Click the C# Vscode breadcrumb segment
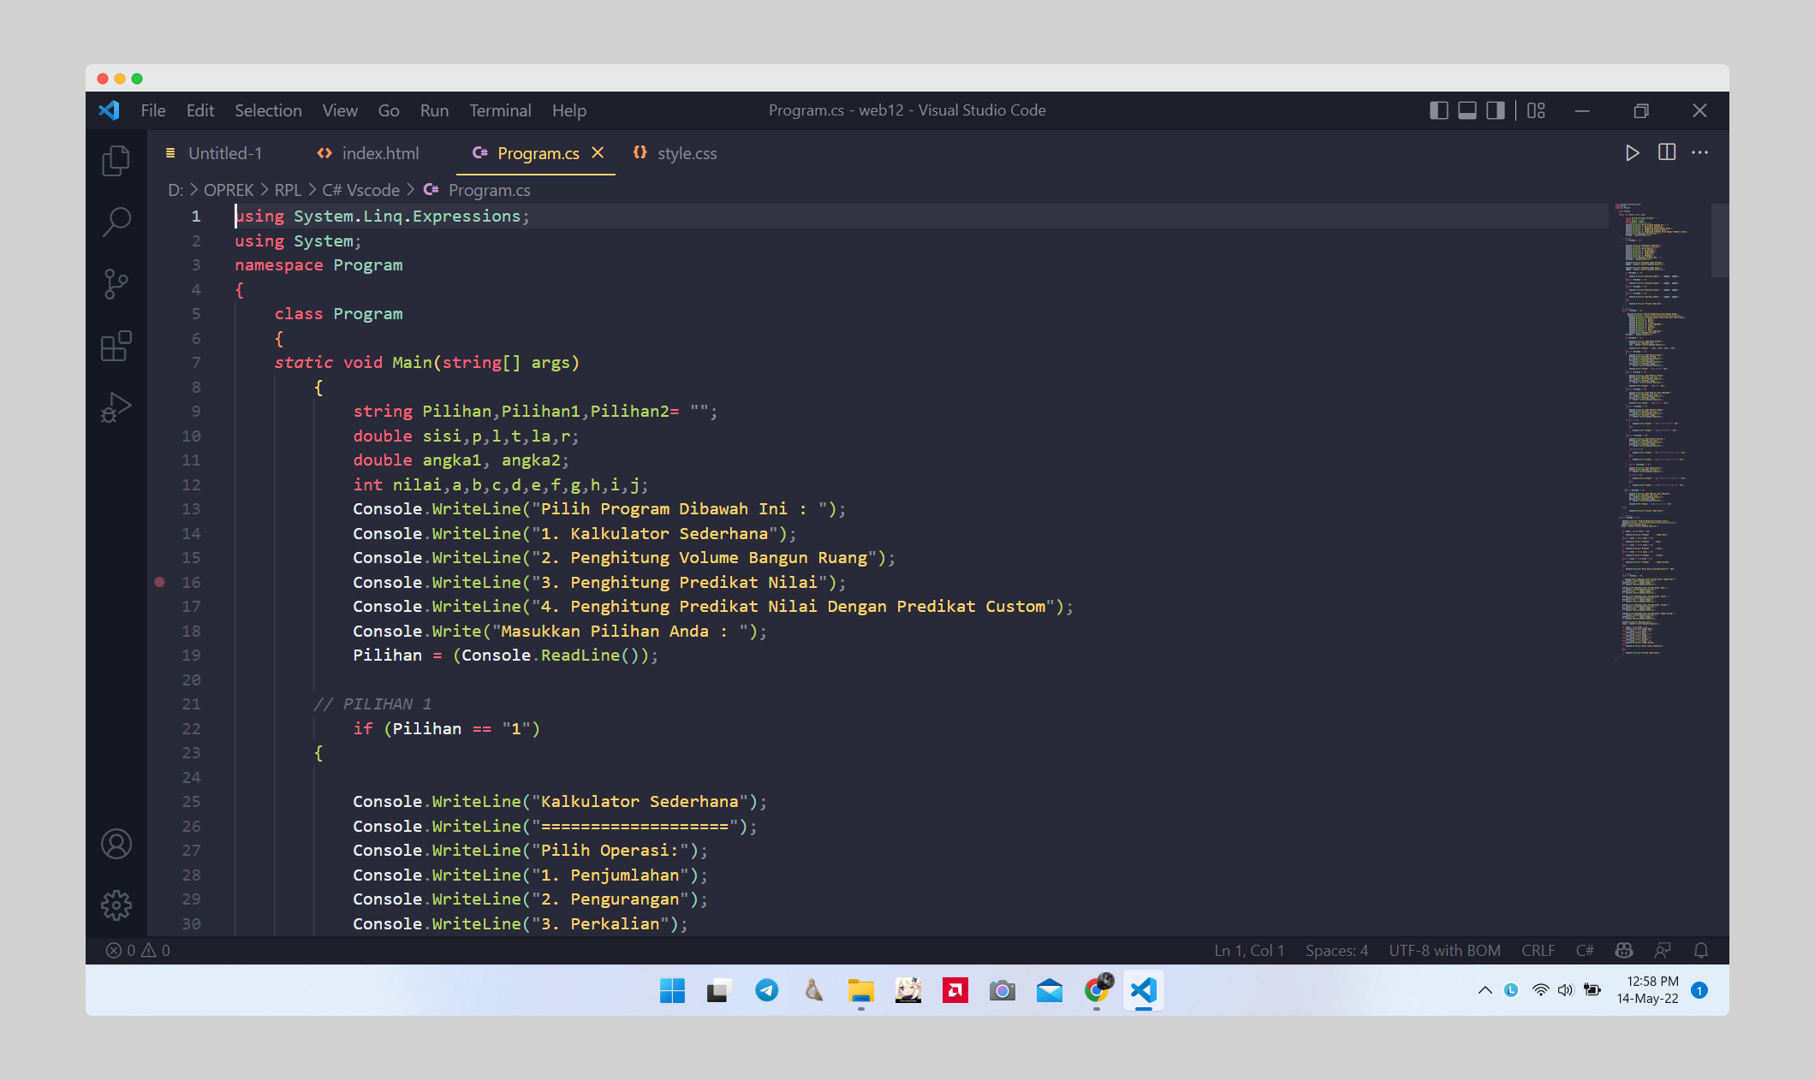This screenshot has width=1815, height=1080. click(x=360, y=190)
